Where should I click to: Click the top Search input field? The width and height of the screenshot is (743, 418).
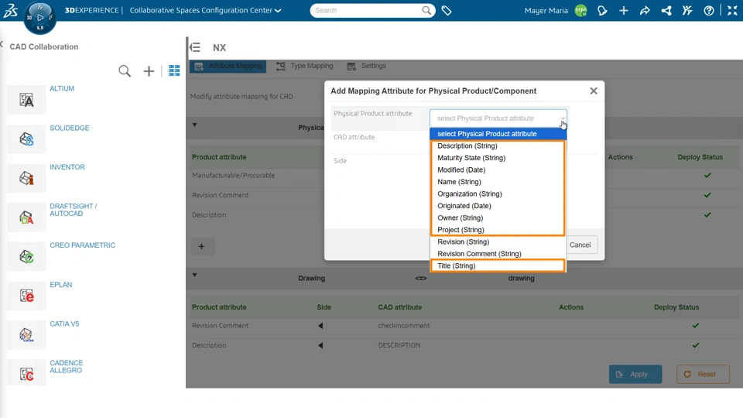367,11
